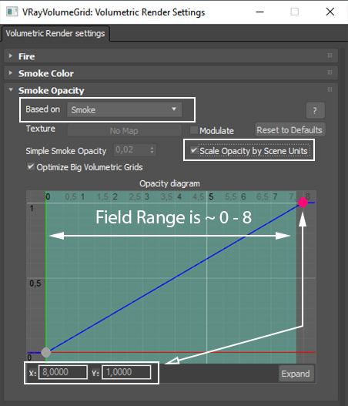The height and width of the screenshot is (406, 348).
Task: Click Reset to Defaults button
Action: [289, 129]
